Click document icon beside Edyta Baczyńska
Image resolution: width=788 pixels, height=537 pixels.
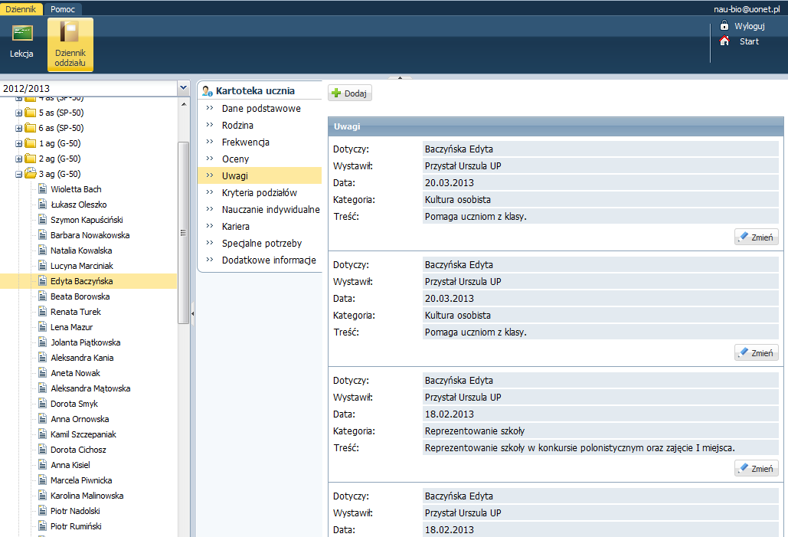point(43,281)
